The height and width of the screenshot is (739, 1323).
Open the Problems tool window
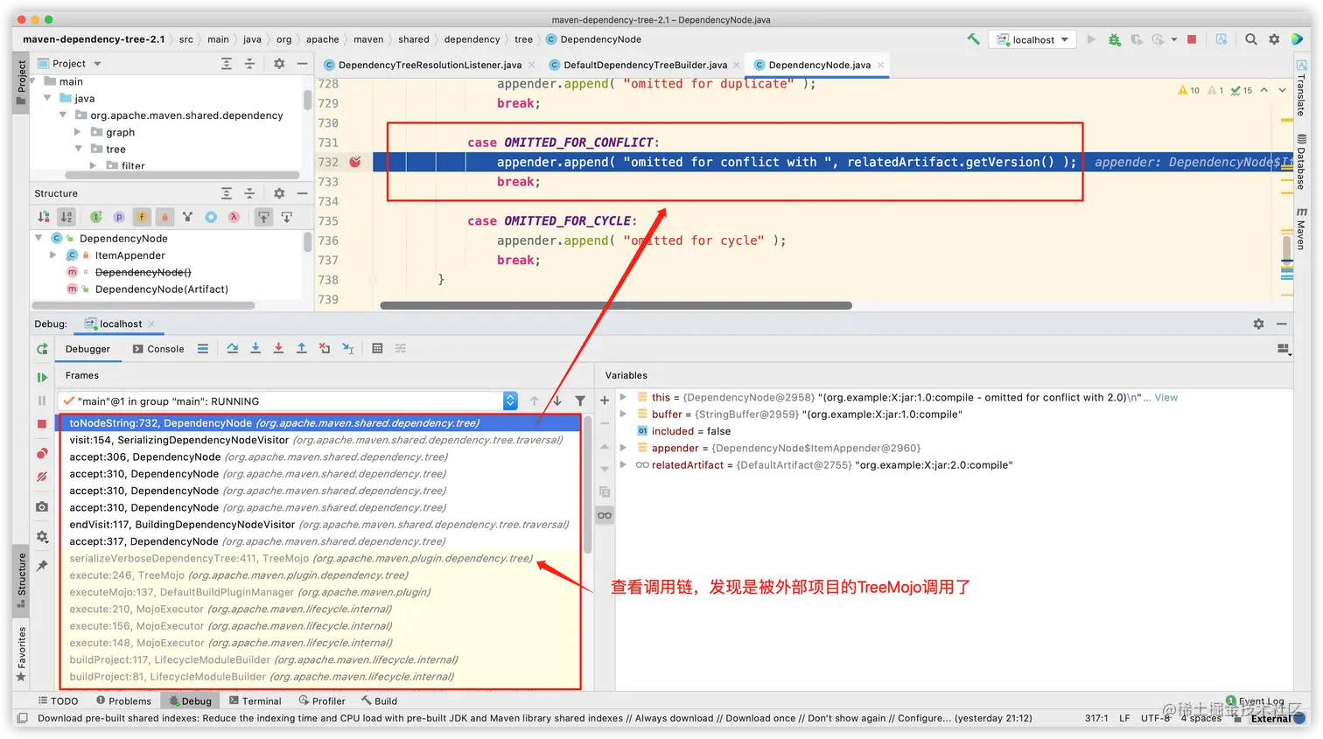click(123, 701)
